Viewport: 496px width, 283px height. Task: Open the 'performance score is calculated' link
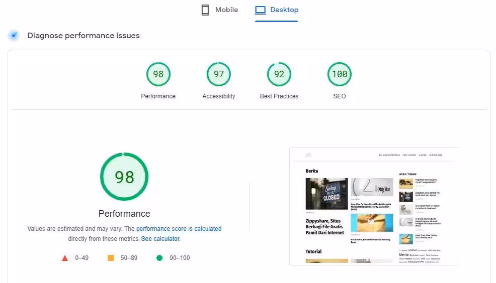point(179,229)
